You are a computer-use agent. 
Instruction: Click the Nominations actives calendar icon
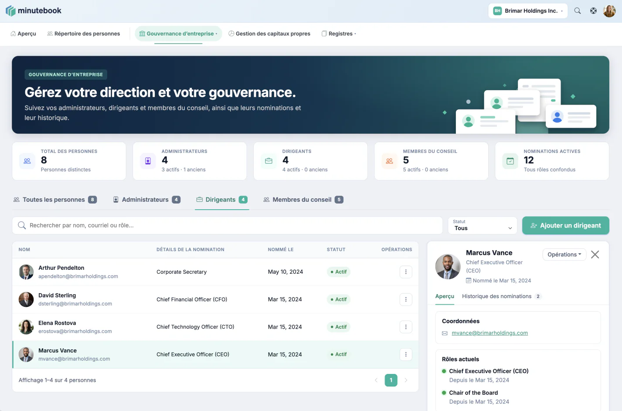click(x=510, y=161)
